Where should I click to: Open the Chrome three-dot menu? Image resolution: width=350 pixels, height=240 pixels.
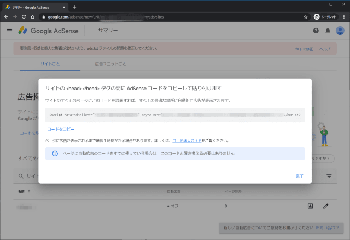click(x=344, y=17)
